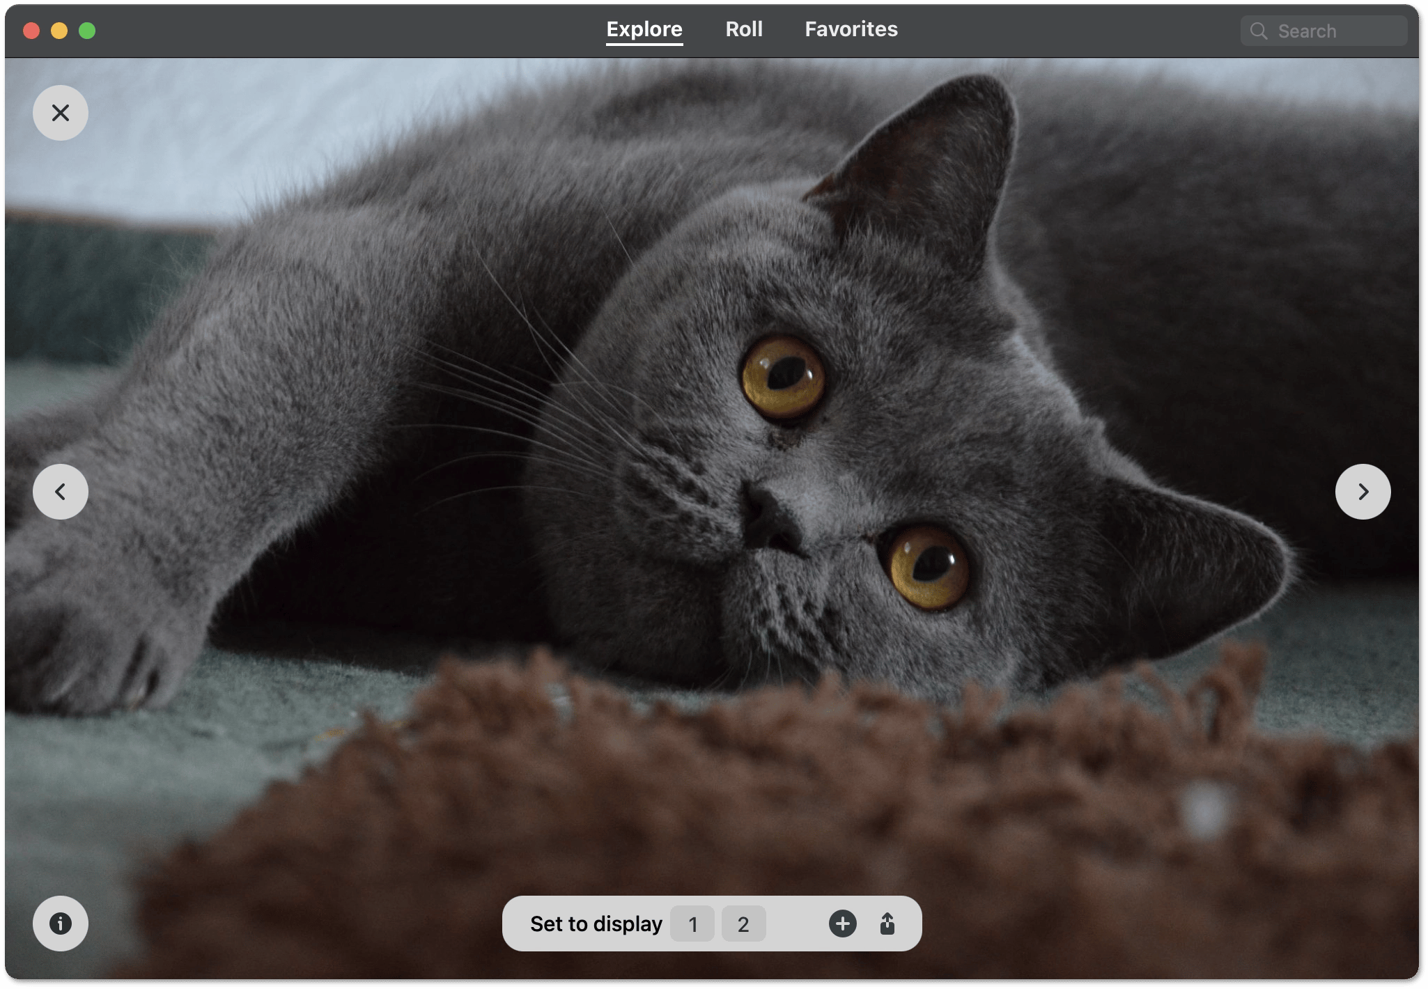Open the Roll tab
The width and height of the screenshot is (1428, 989).
tap(744, 29)
